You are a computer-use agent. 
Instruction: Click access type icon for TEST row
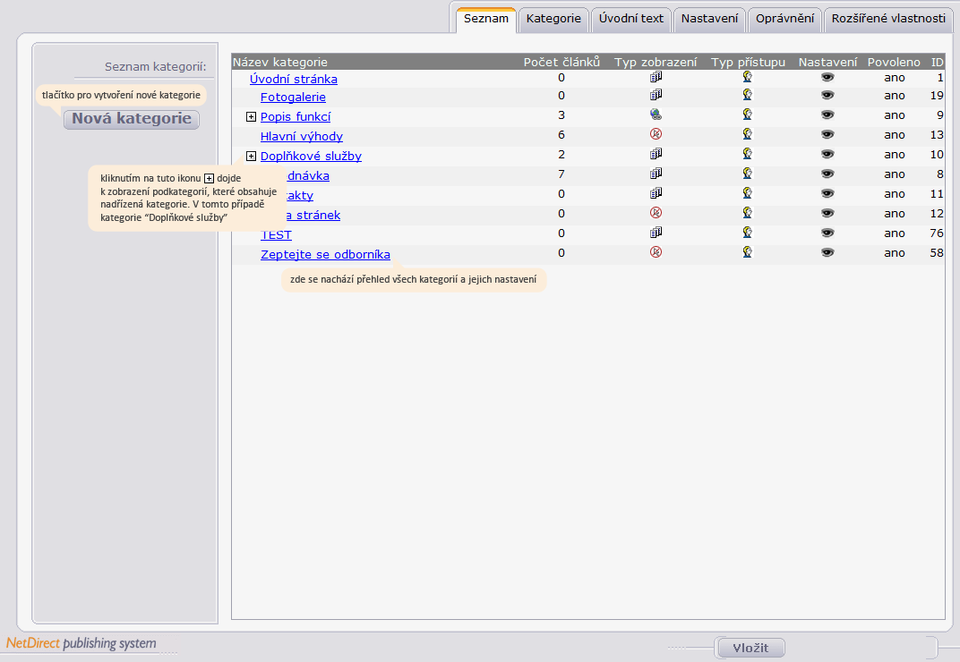(x=747, y=233)
